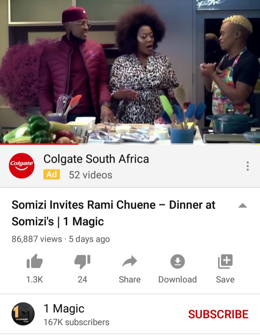The width and height of the screenshot is (260, 335).
Task: Tap the Download label text
Action: (177, 279)
